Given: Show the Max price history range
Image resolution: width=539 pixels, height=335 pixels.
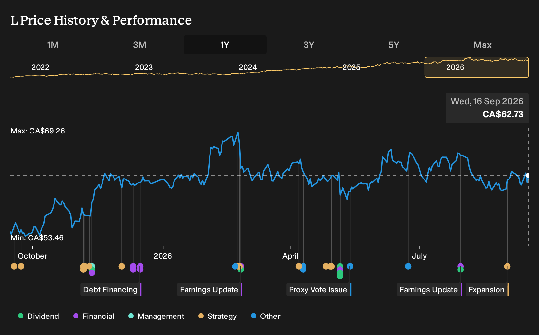Looking at the screenshot, I should 483,45.
